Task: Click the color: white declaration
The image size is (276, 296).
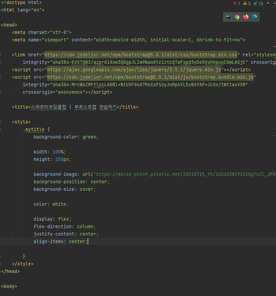Action: point(51,204)
